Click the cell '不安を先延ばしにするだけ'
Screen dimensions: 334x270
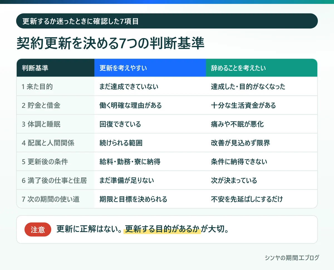pyautogui.click(x=262, y=199)
